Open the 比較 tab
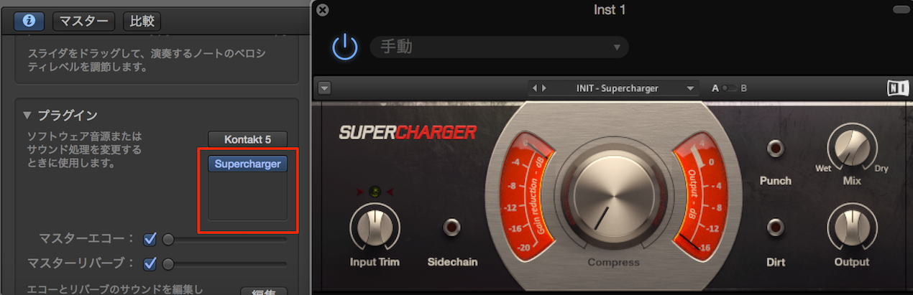Viewport: 913px width, 295px height. 142,21
